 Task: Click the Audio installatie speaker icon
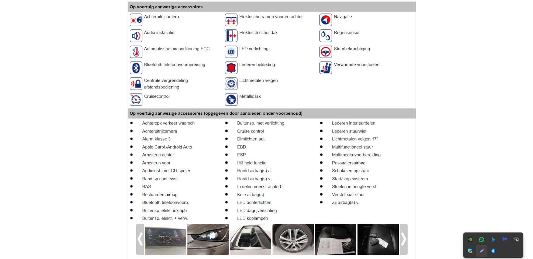click(x=136, y=36)
